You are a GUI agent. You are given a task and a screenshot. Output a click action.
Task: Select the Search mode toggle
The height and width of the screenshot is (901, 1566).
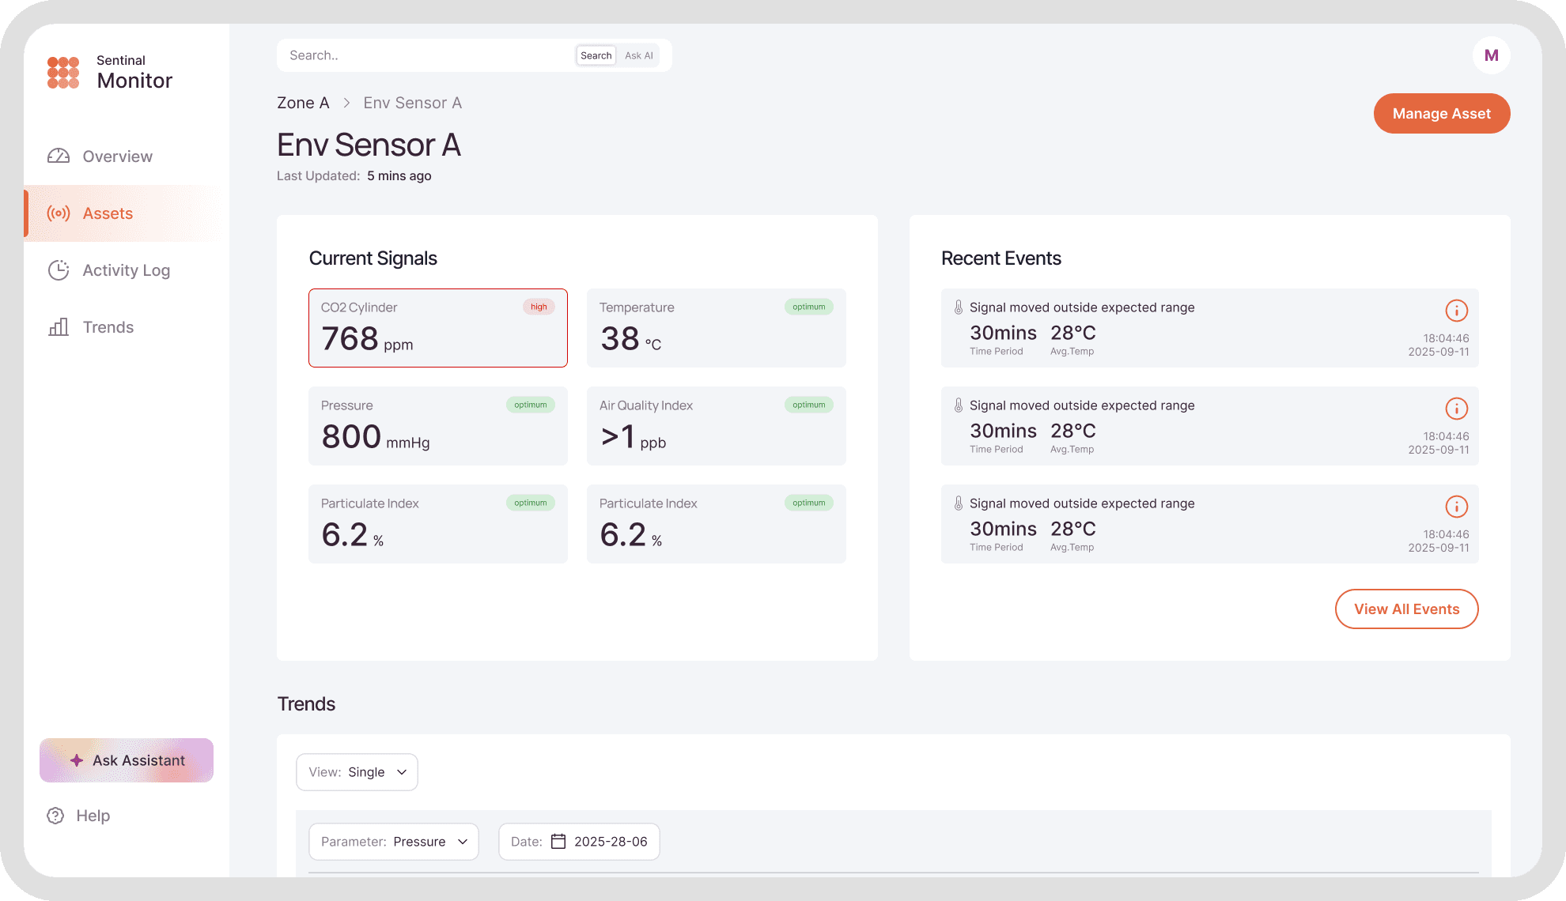pos(596,55)
